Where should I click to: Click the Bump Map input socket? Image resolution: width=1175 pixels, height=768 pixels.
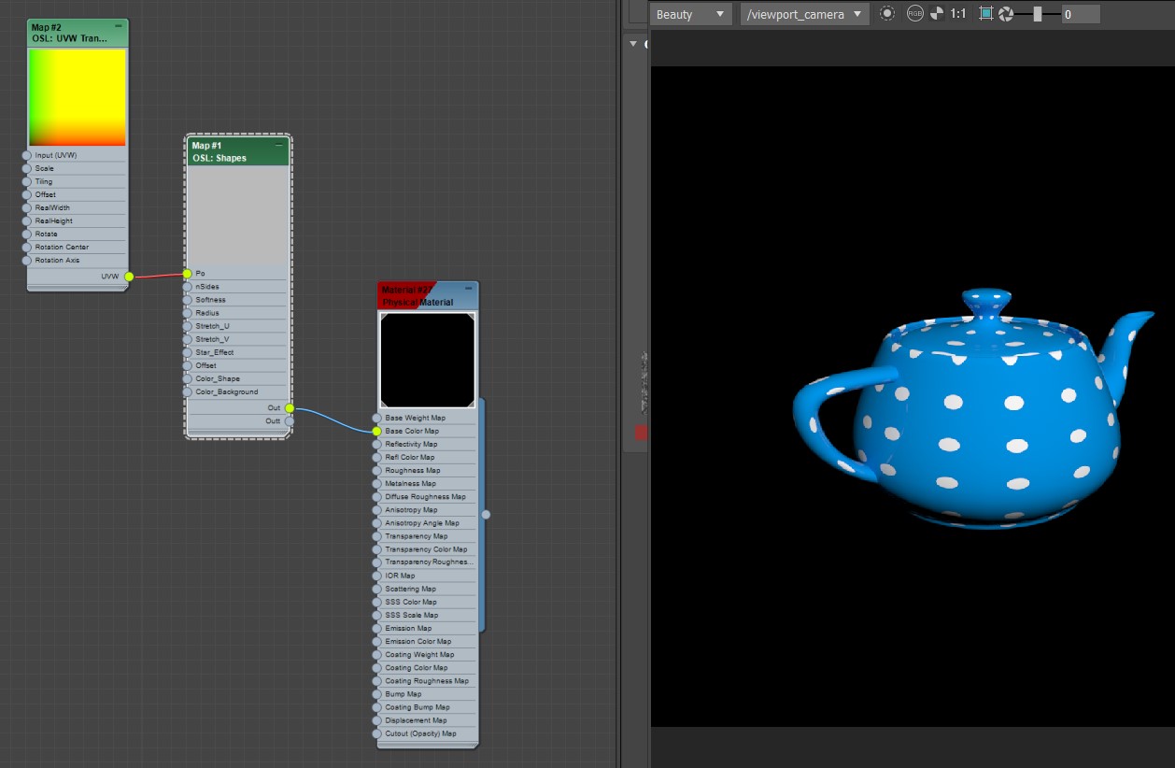[377, 694]
